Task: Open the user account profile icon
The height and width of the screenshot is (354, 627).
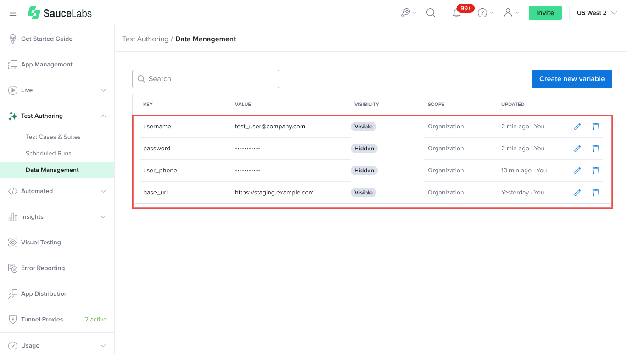Action: (x=508, y=13)
